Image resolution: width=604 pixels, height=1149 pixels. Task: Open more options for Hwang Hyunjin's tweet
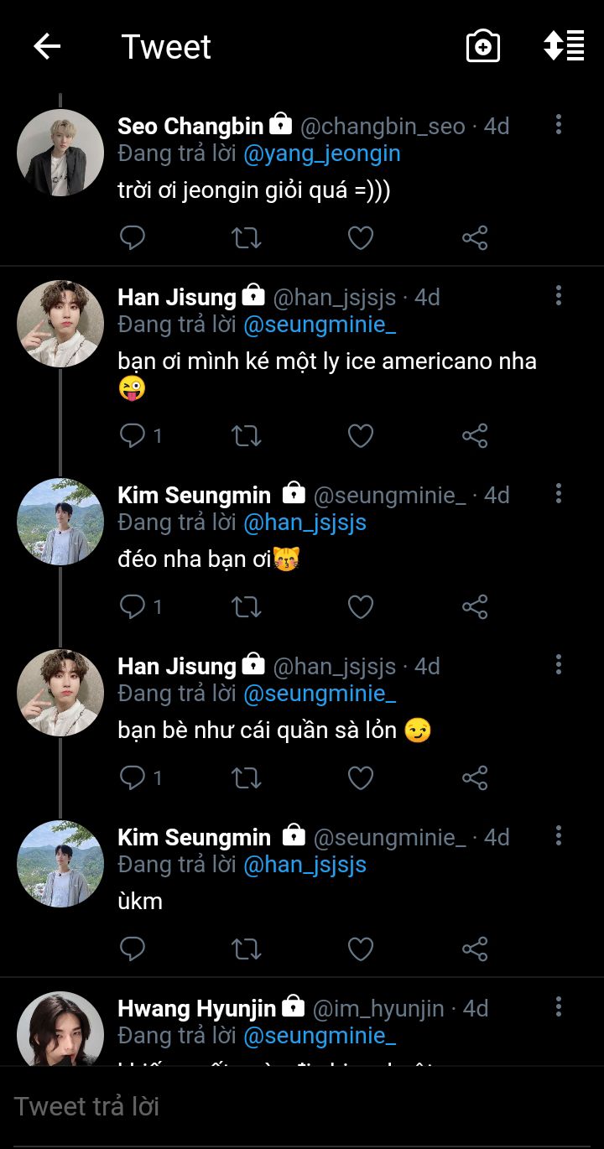pyautogui.click(x=559, y=1007)
